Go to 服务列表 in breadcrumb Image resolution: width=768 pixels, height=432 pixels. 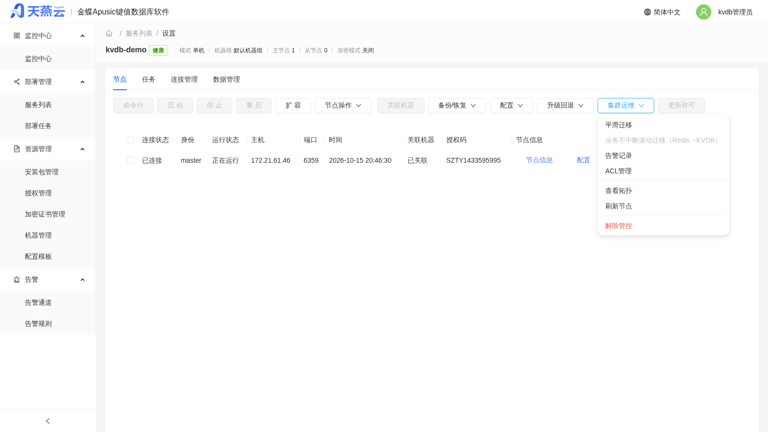pos(139,33)
